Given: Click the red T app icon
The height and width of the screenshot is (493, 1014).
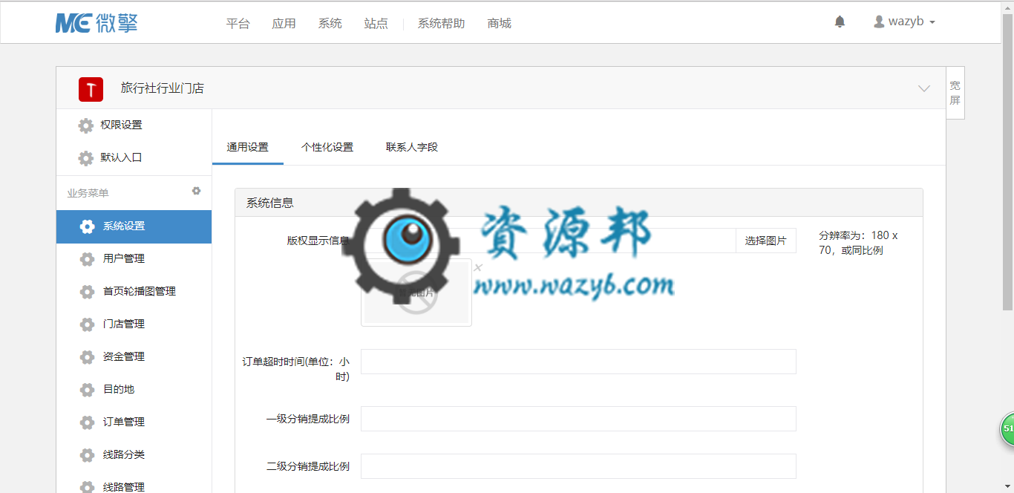Looking at the screenshot, I should tap(91, 89).
